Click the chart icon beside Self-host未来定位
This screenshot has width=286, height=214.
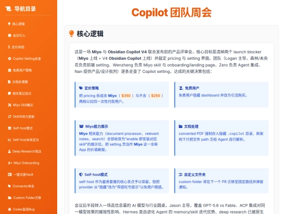coord(10,139)
